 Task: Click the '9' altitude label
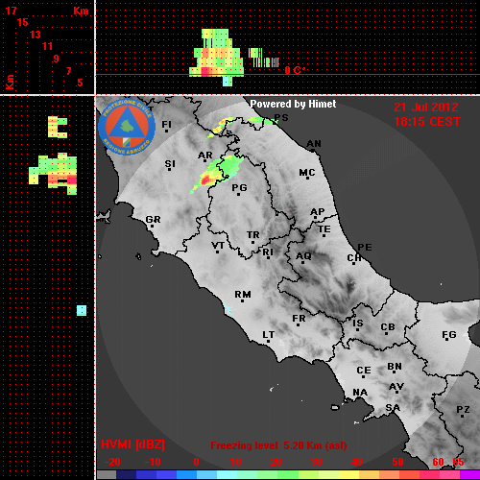57,59
